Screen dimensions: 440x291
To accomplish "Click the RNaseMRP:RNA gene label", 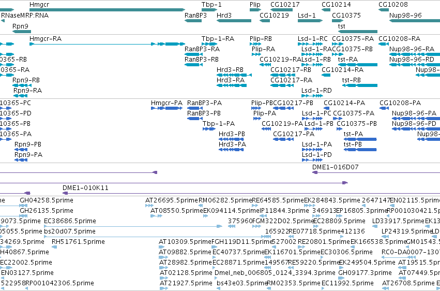I will coord(25,15).
